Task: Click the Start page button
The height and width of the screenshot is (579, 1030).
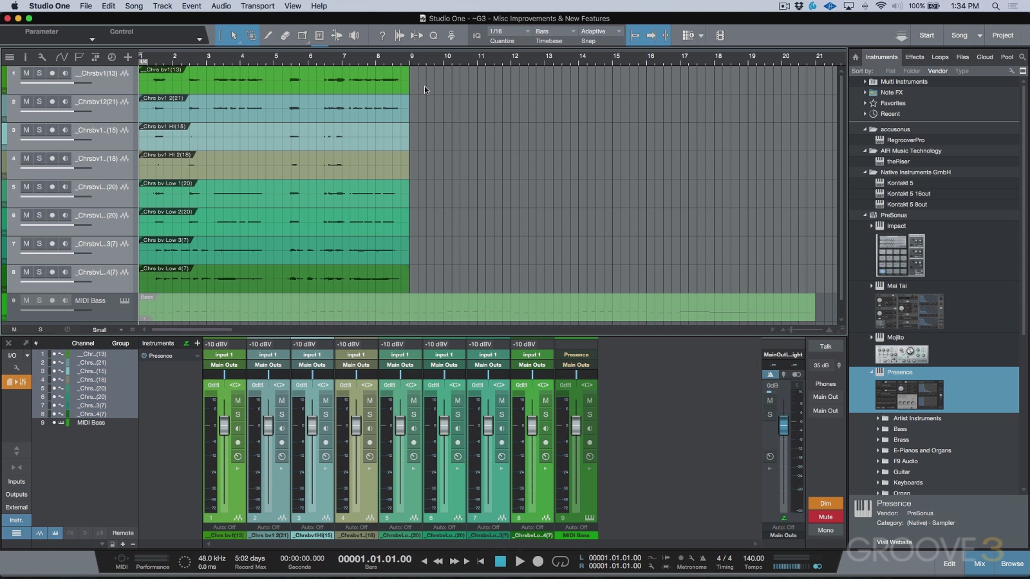Action: pyautogui.click(x=926, y=35)
